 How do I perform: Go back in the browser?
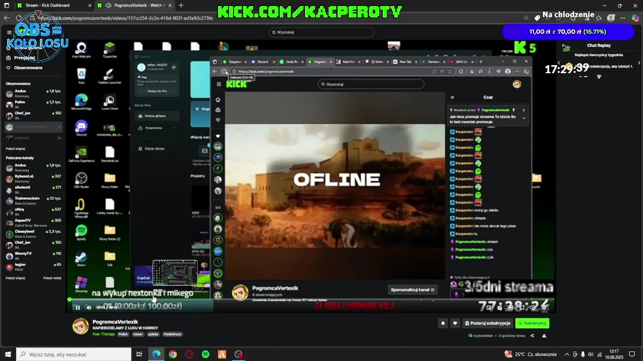(x=7, y=18)
